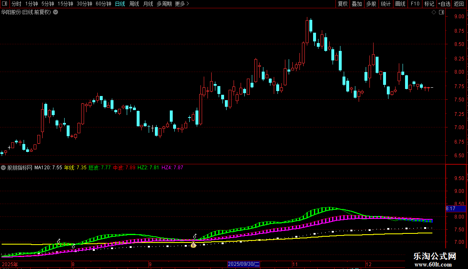
Task: Click the 返回 back button
Action: pyautogui.click(x=459, y=4)
